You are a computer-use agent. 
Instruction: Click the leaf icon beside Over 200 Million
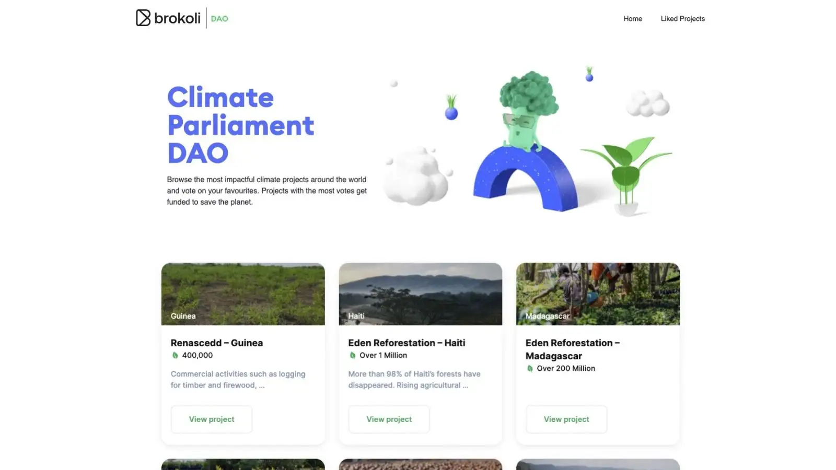coord(530,369)
